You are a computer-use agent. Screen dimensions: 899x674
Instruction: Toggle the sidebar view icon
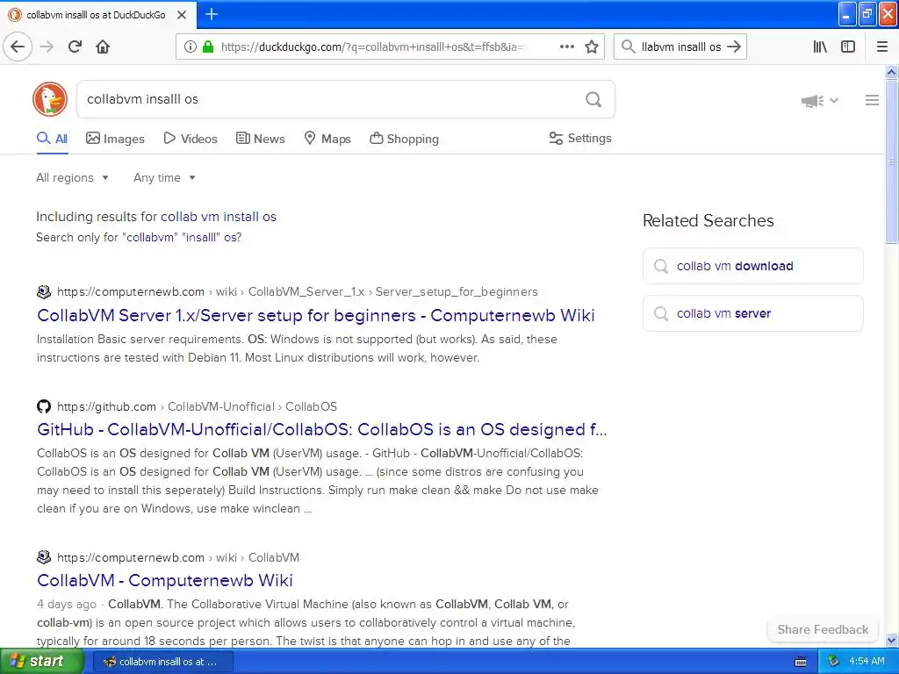[848, 47]
